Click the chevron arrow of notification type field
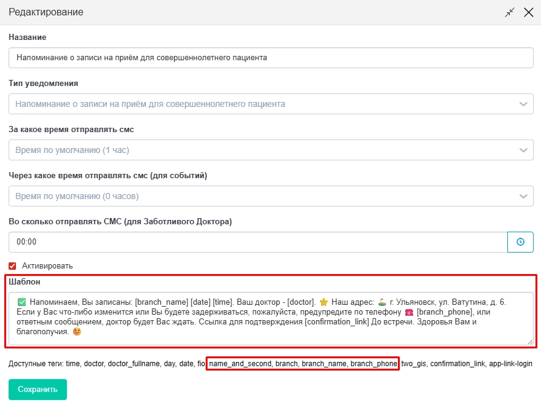Viewport: 541px width, 408px height. coord(523,104)
